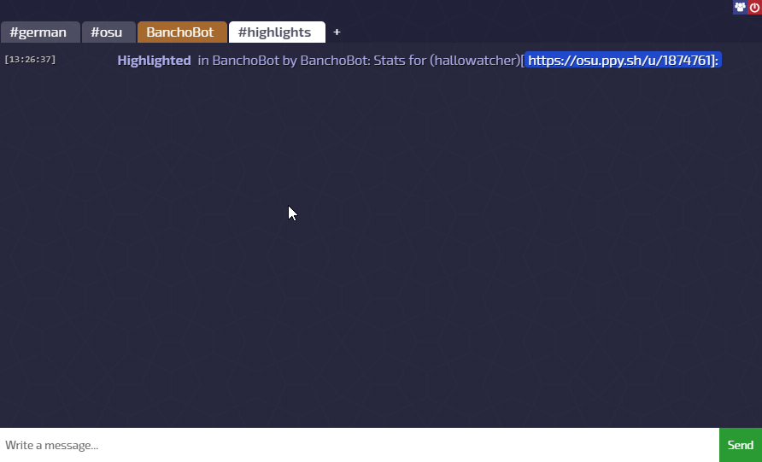Open the user list icon
The width and height of the screenshot is (762, 462).
[x=740, y=7]
